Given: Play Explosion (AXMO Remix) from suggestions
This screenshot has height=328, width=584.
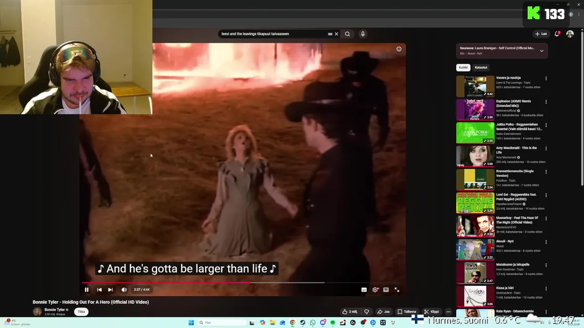Looking at the screenshot, I should coord(475,109).
